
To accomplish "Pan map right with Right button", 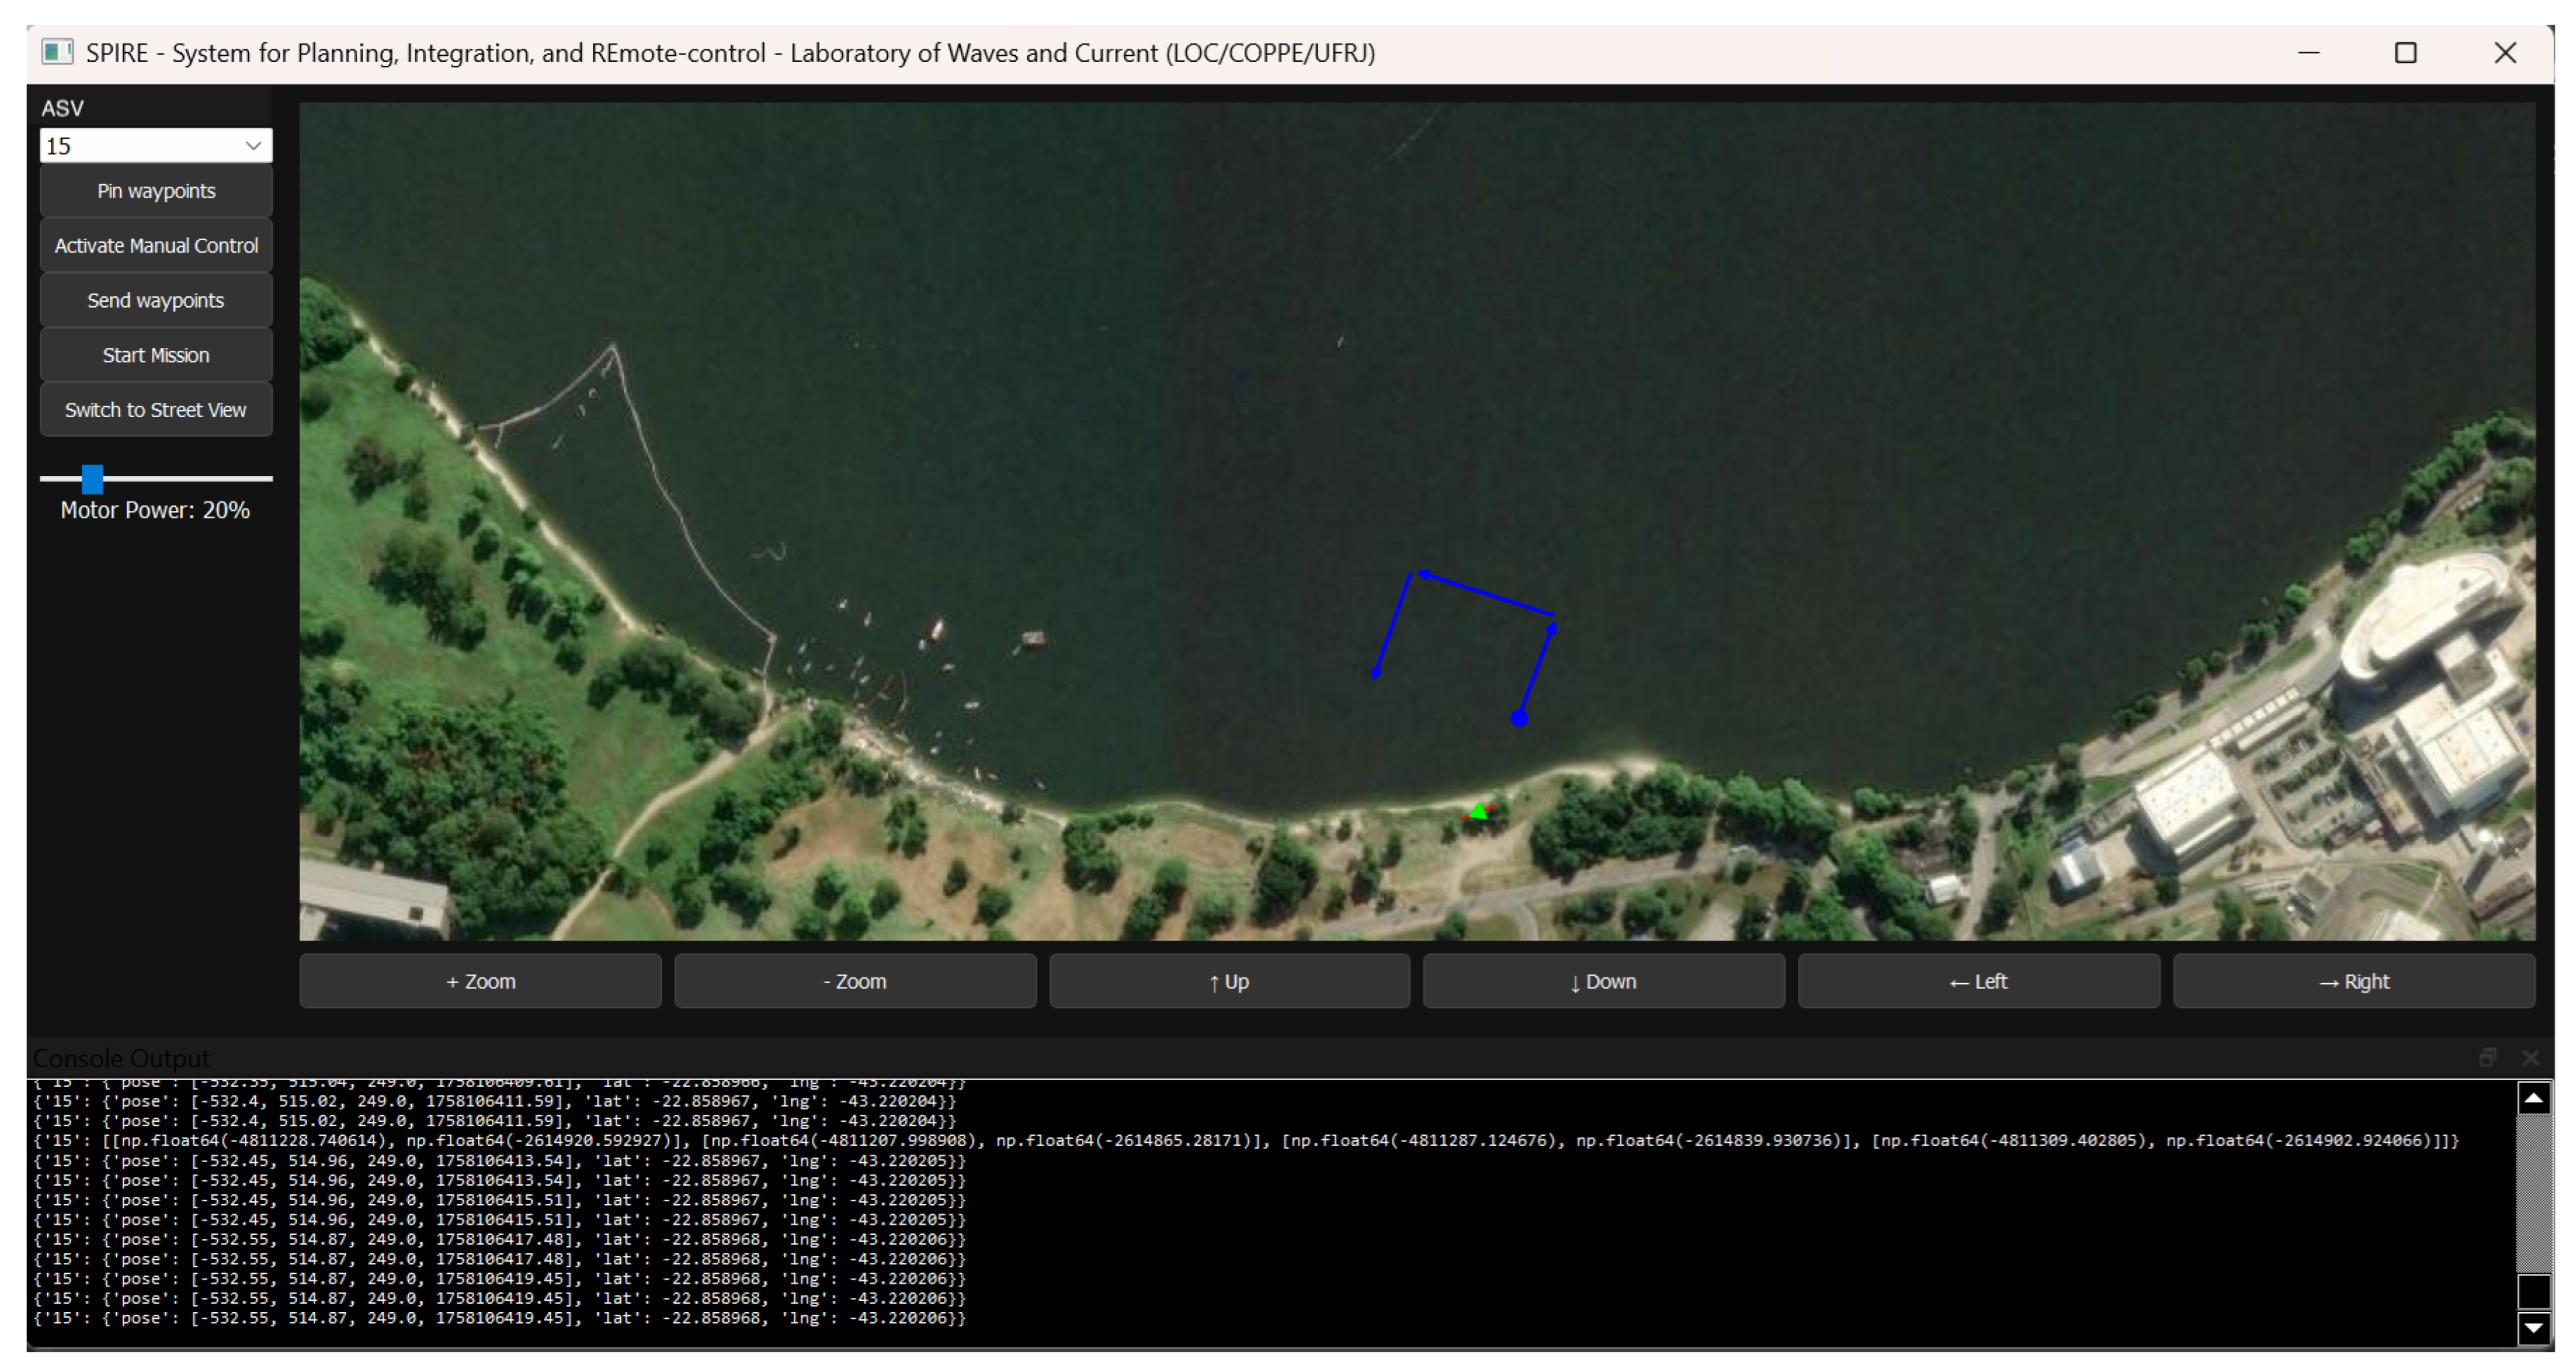I will point(2353,982).
